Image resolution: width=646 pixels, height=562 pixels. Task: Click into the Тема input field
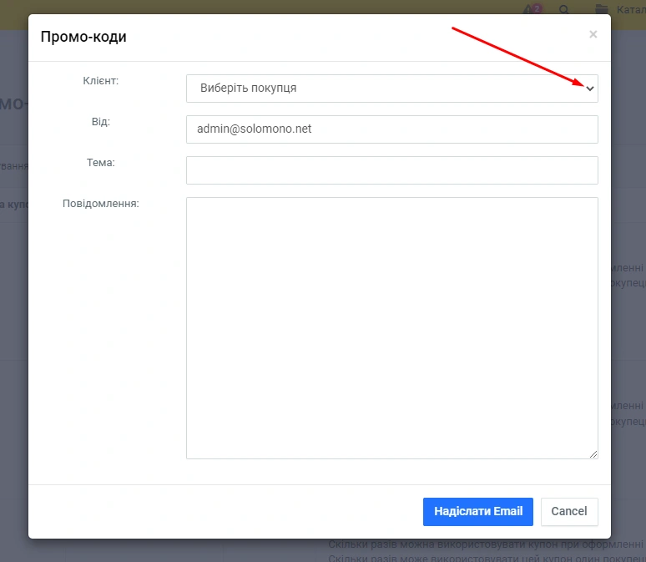391,170
